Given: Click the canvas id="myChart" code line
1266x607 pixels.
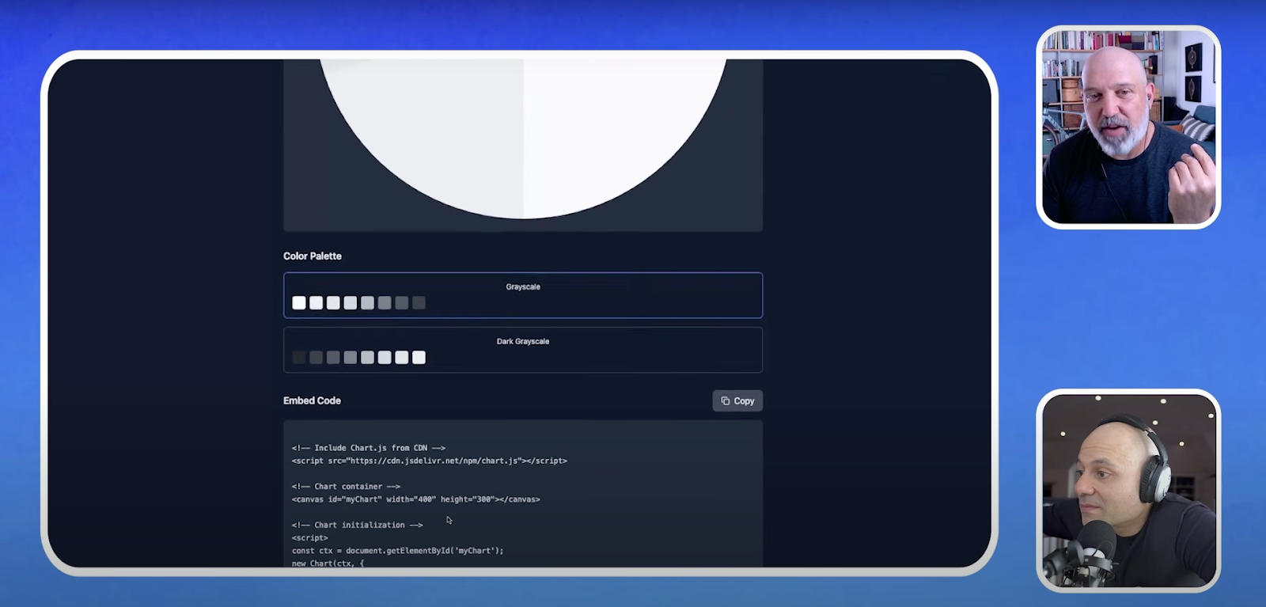Looking at the screenshot, I should pyautogui.click(x=416, y=499).
